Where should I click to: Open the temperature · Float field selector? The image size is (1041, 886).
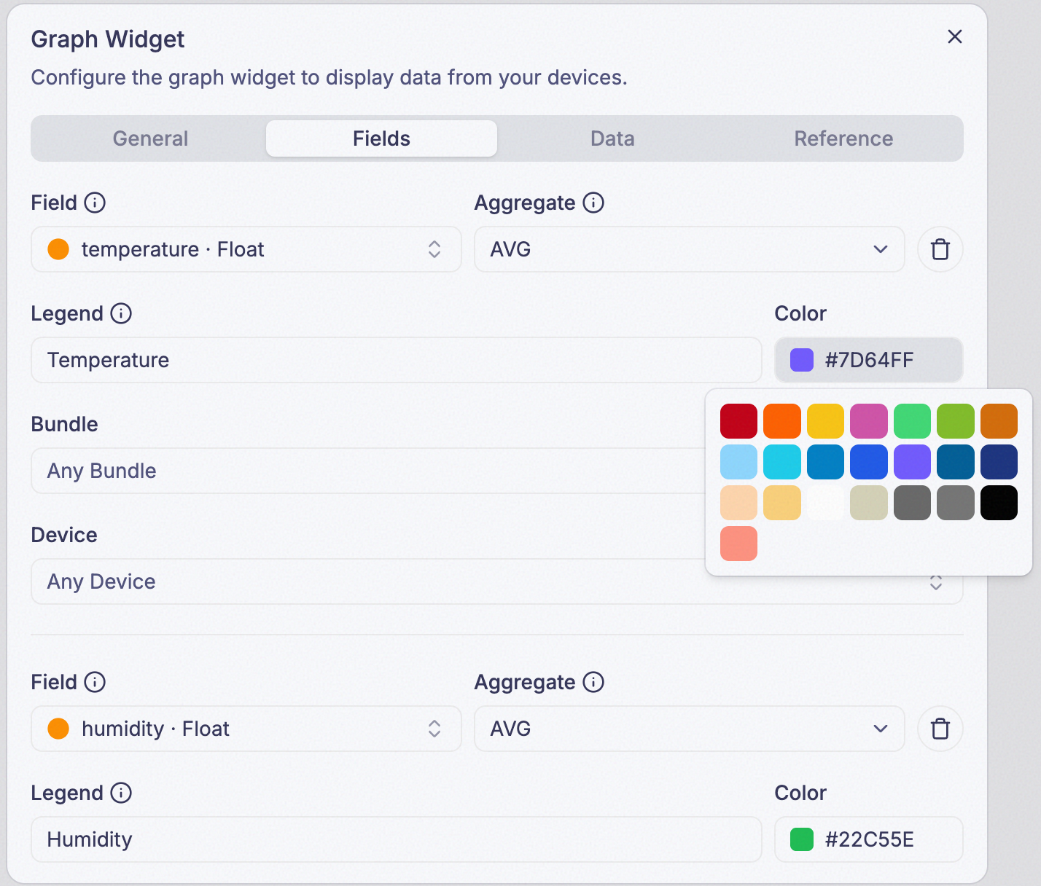[x=246, y=249]
